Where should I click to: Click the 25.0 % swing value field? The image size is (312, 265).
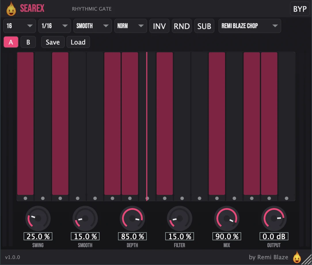click(38, 236)
